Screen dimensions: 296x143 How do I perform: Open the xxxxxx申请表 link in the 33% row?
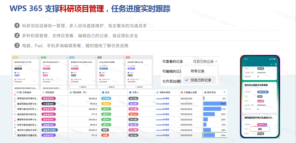coord(163,130)
